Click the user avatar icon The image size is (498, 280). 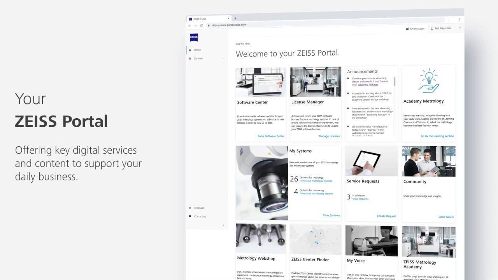[x=432, y=28]
